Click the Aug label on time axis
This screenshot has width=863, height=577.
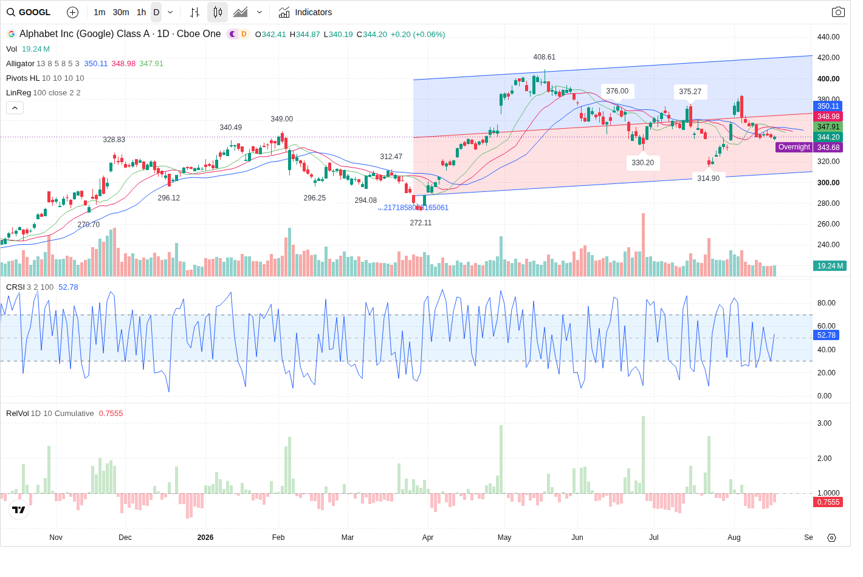734,538
